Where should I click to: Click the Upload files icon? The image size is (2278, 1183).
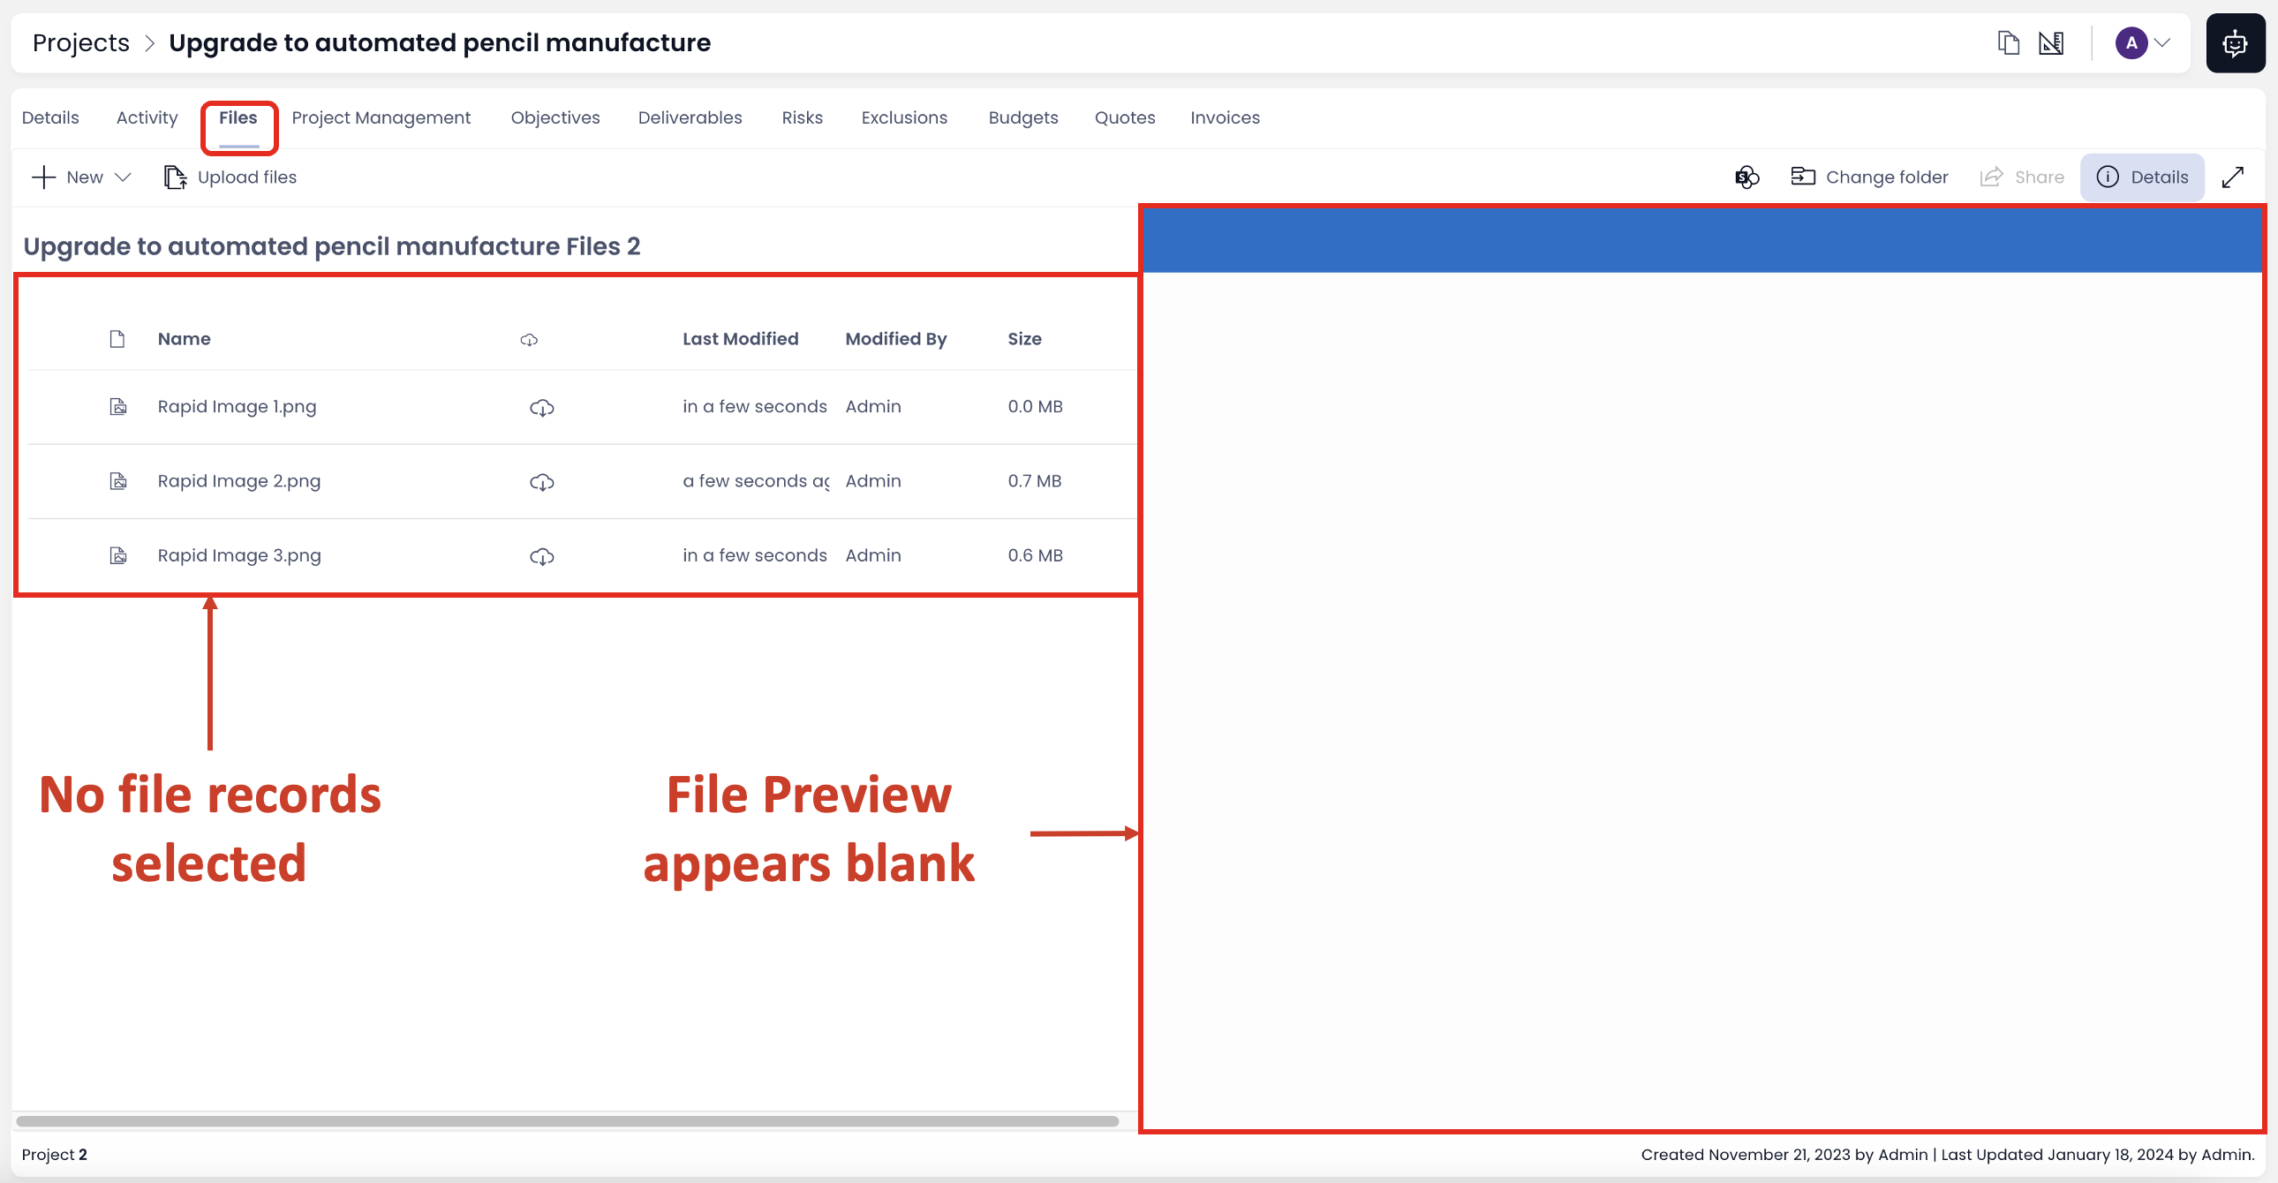pyautogui.click(x=175, y=177)
